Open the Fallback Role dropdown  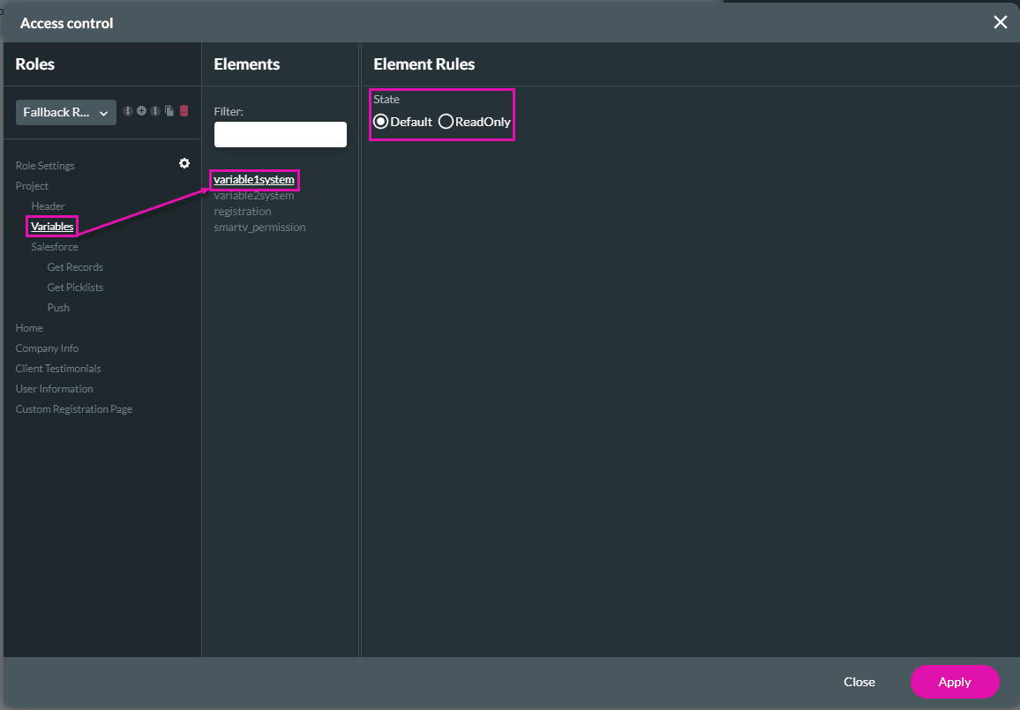pos(66,112)
